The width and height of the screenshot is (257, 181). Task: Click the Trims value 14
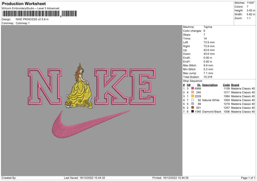(x=205, y=38)
